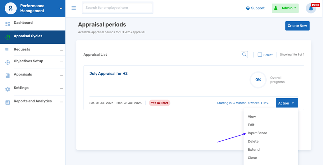The image size is (323, 165).
Task: Open the notifications bell icon
Action: (x=311, y=8)
